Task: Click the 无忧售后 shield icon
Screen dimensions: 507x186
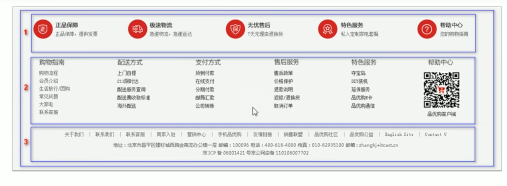Action: pos(235,29)
